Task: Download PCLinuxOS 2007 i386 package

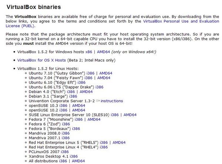Action: [x=65, y=152]
